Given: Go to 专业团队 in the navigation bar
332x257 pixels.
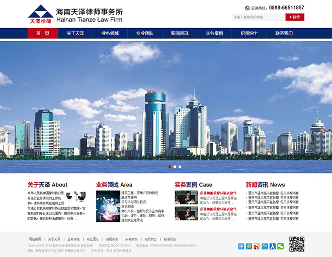Looking at the screenshot, I should pyautogui.click(x=145, y=34).
